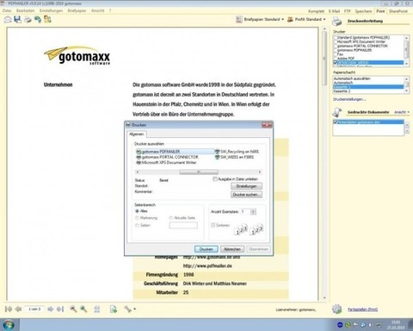413x331 pixels.
Task: Click the save floppy disk toolbar icon
Action: click(x=17, y=19)
